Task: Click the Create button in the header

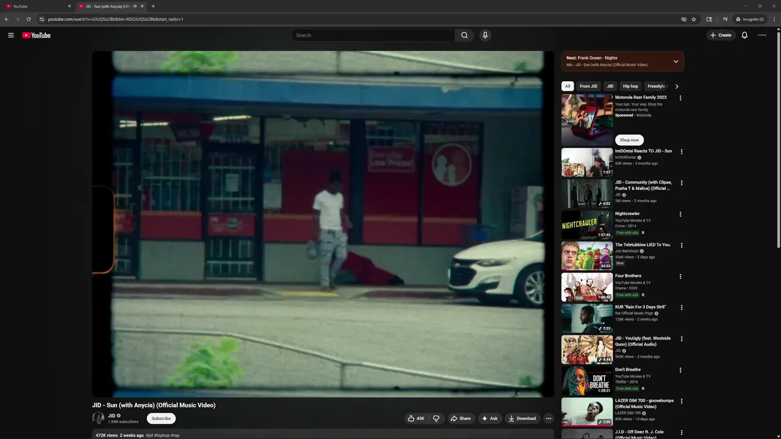Action: click(721, 35)
